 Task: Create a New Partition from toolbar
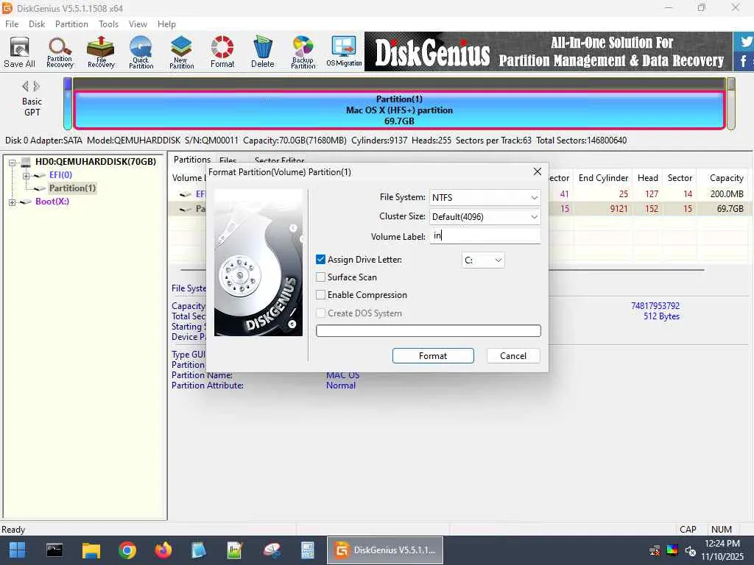point(181,52)
